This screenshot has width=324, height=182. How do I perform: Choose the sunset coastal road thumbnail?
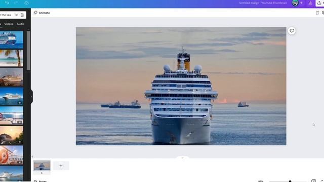(x=12, y=135)
